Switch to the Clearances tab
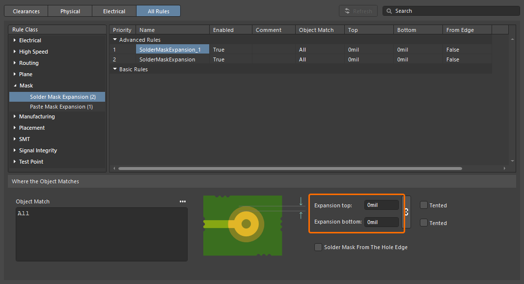 (x=26, y=10)
